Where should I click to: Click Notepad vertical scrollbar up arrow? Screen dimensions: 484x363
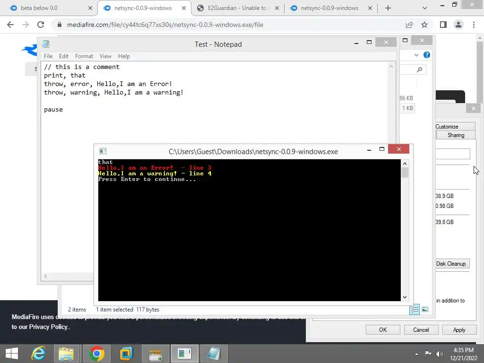391,66
